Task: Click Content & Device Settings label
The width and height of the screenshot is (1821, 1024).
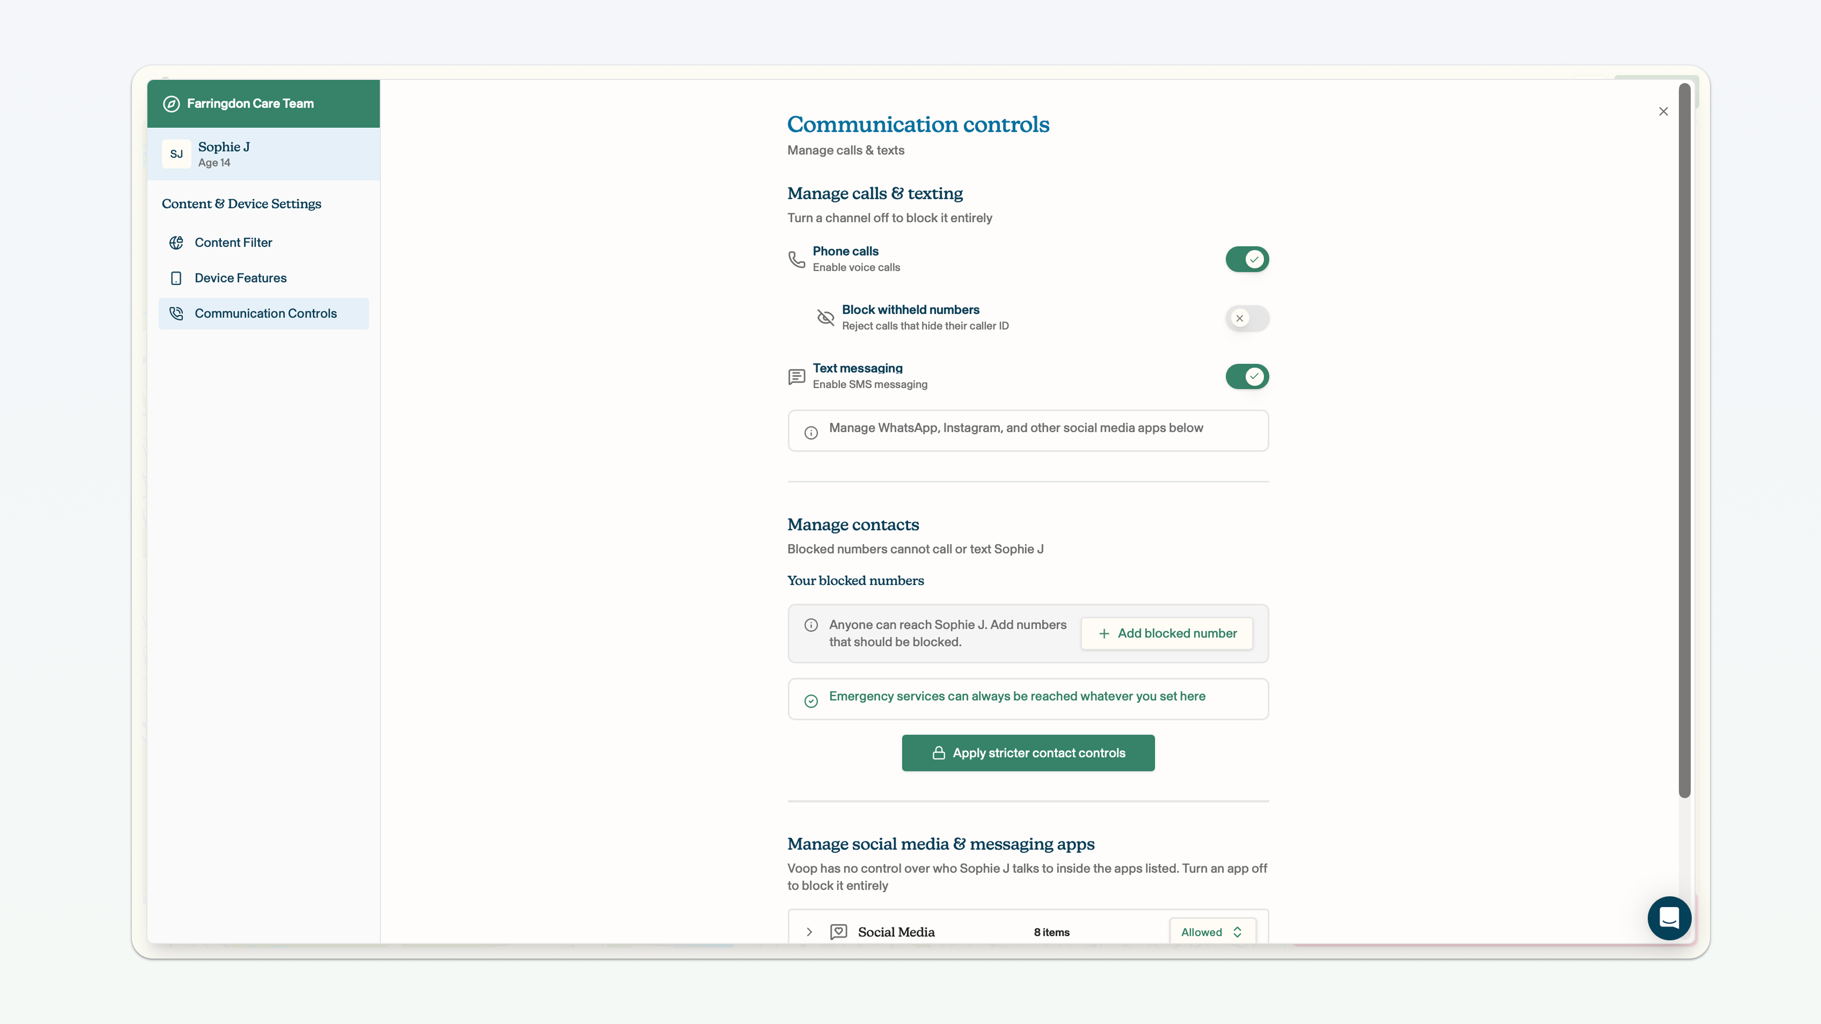Action: coord(242,204)
